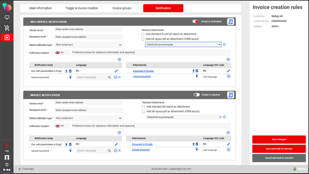The height and width of the screenshot is (174, 309).
Task: Upload notification body document in Info Invoice Notification
Action: pos(70,77)
